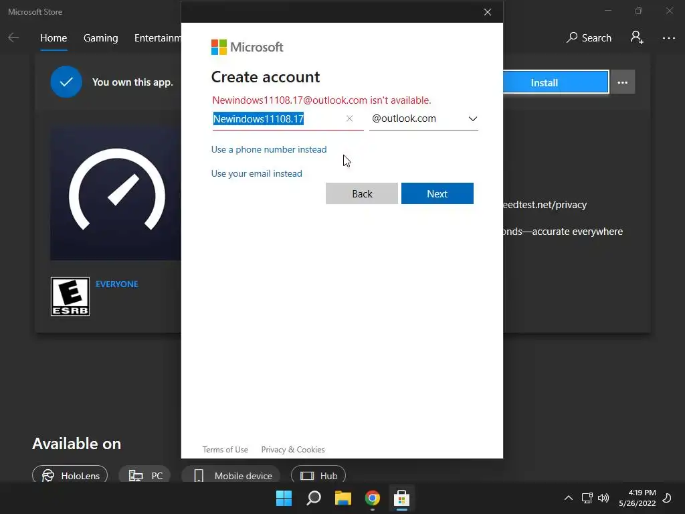Image resolution: width=685 pixels, height=514 pixels.
Task: Click the 'You own this app.' text
Action: tap(132, 82)
